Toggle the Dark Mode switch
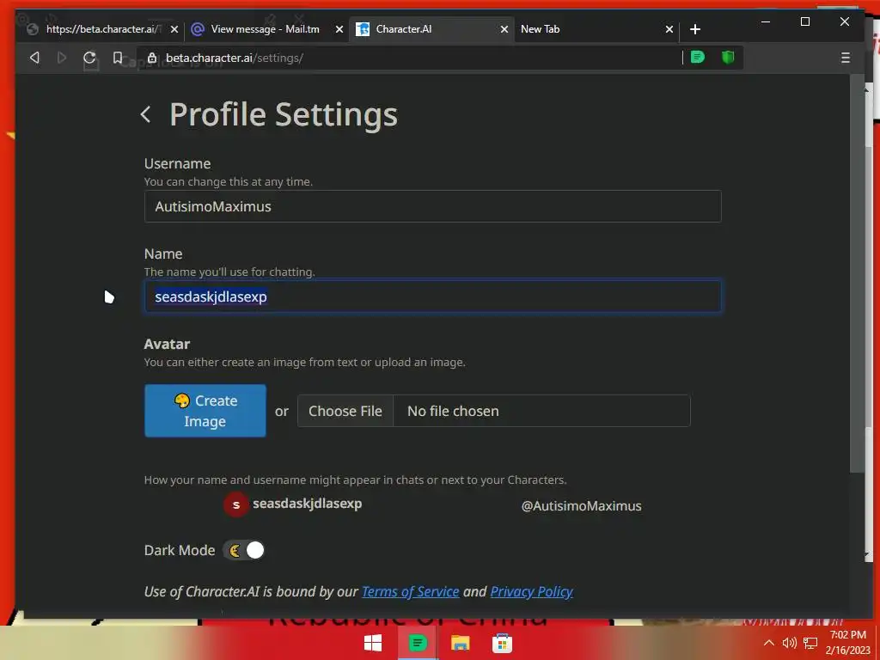This screenshot has height=660, width=880. [x=243, y=550]
